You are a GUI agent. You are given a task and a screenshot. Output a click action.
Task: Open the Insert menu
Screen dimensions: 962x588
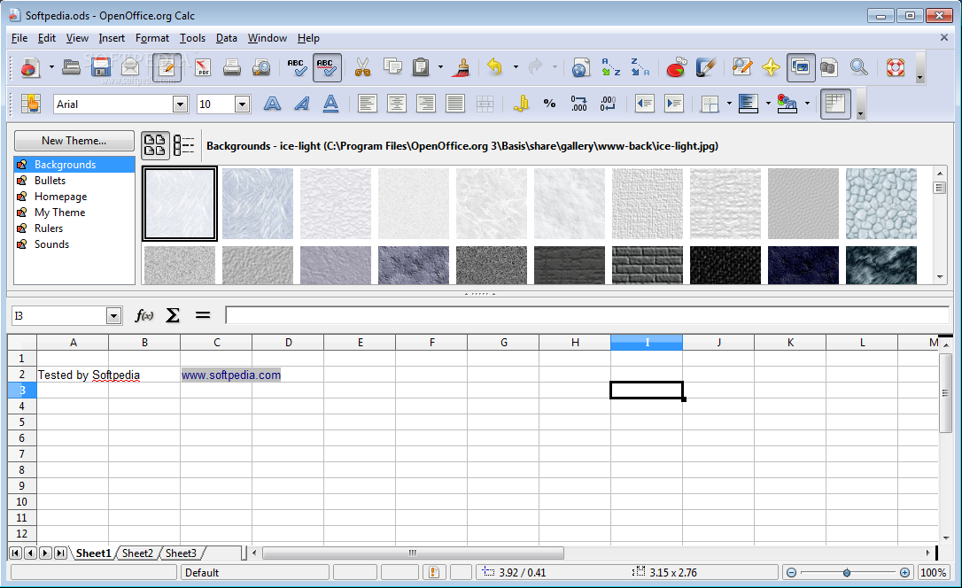click(x=112, y=38)
